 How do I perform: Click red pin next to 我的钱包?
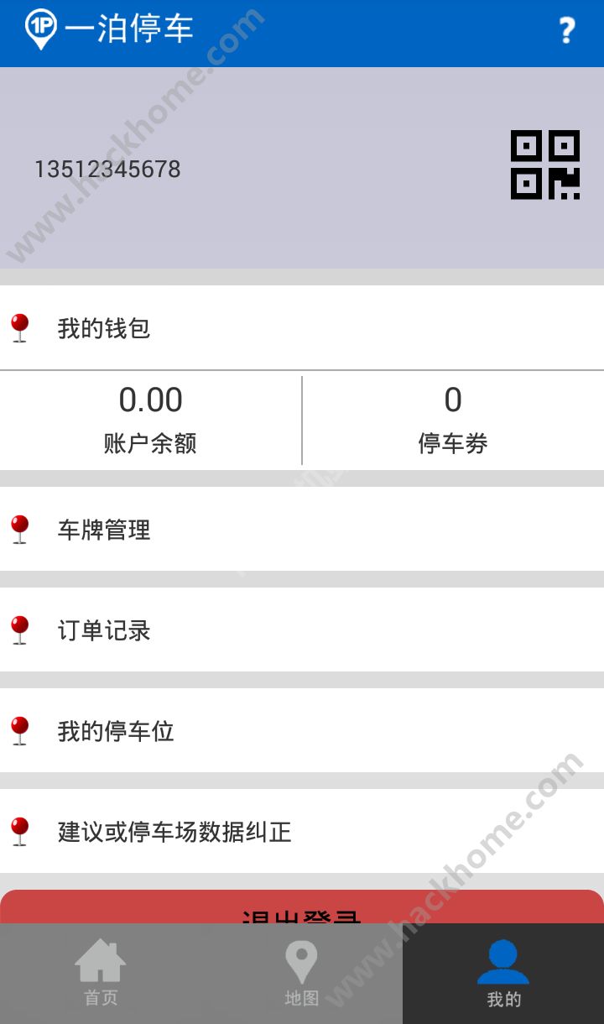pyautogui.click(x=20, y=327)
